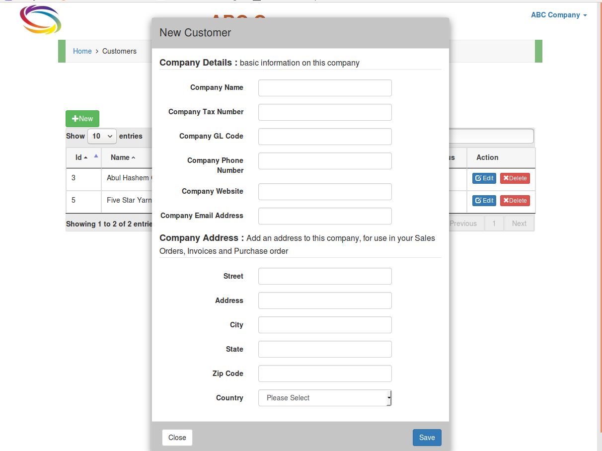
Task: Click the Next pagination link
Action: (x=519, y=223)
